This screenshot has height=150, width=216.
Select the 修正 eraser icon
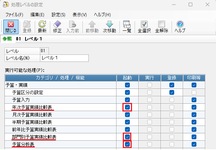pos(57,24)
